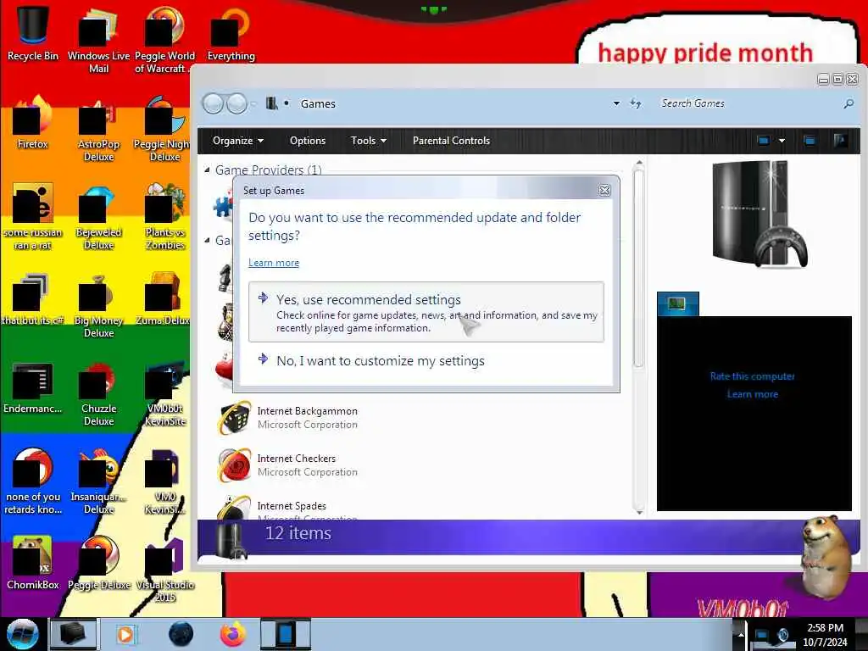Click the change view icon in toolbar

coord(764,141)
